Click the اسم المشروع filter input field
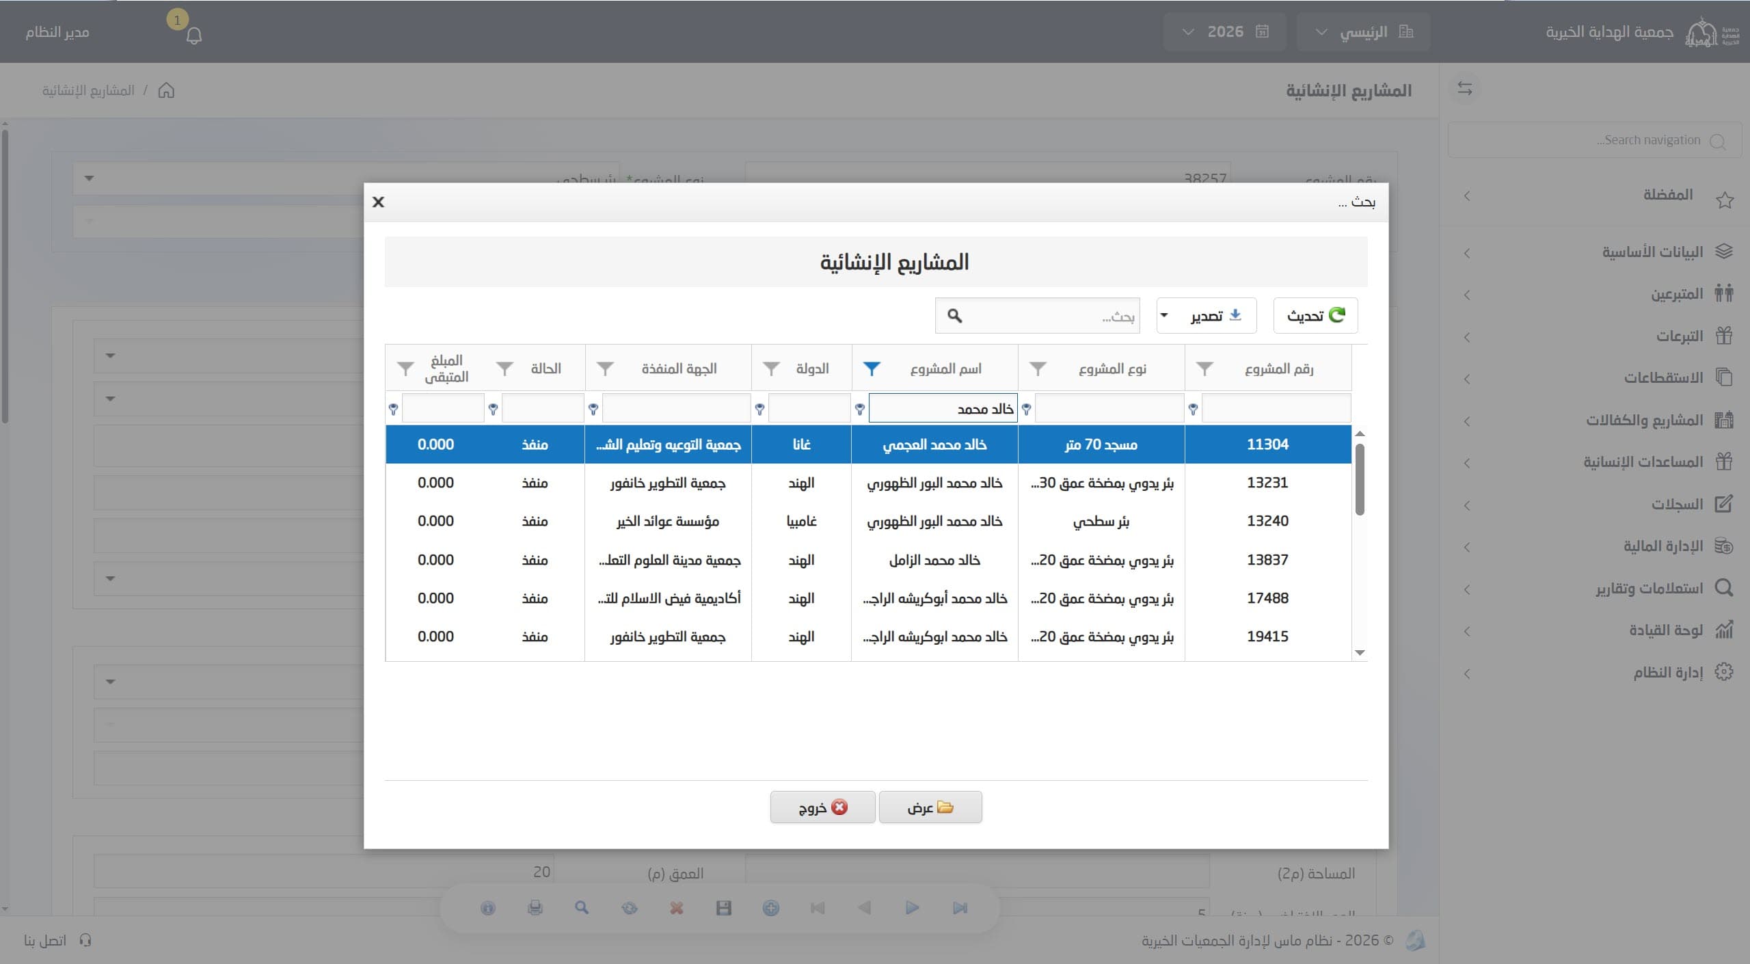The height and width of the screenshot is (964, 1750). [x=943, y=409]
